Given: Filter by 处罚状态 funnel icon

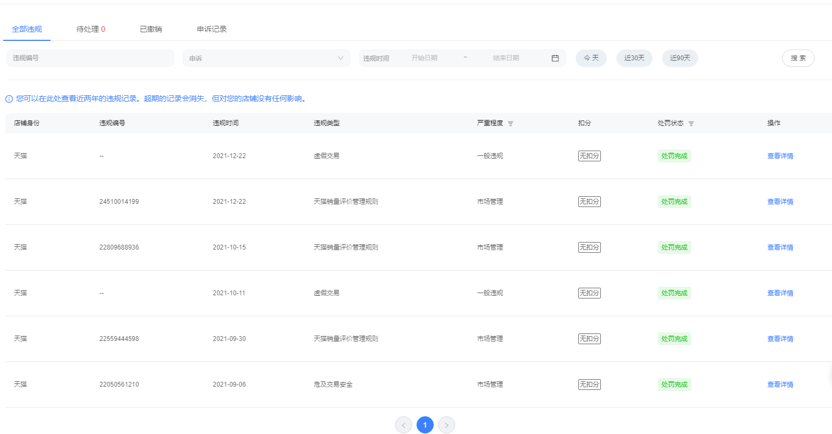Looking at the screenshot, I should point(691,124).
